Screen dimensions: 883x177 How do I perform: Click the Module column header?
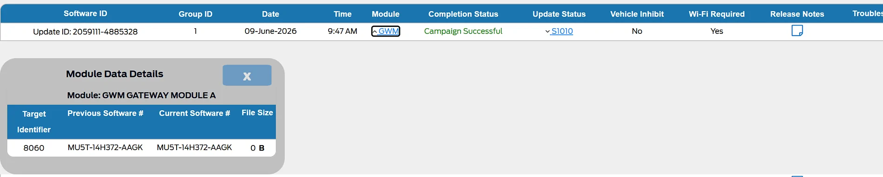click(x=386, y=14)
